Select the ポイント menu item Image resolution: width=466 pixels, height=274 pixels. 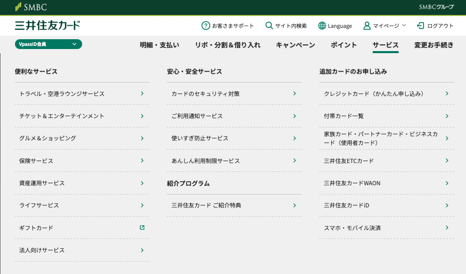[x=344, y=45]
